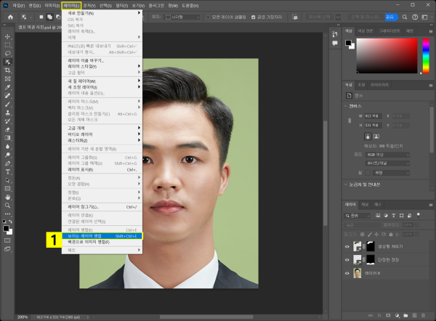Select the Lasso tool
Image resolution: width=436 pixels, height=321 pixels.
click(x=7, y=52)
